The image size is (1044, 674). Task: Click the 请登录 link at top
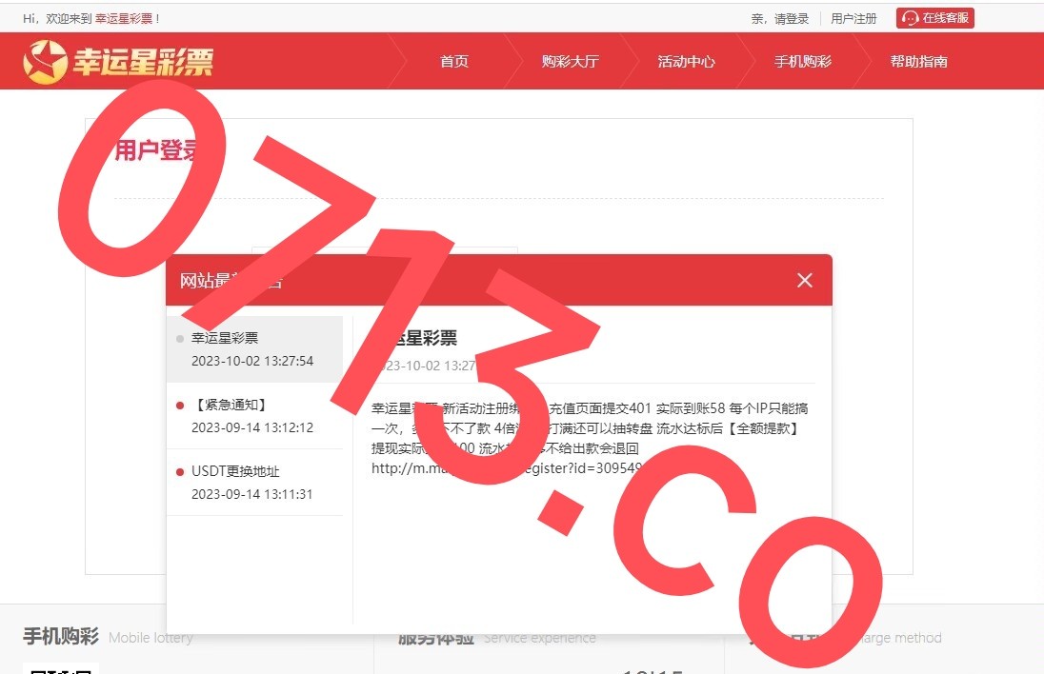click(x=791, y=19)
